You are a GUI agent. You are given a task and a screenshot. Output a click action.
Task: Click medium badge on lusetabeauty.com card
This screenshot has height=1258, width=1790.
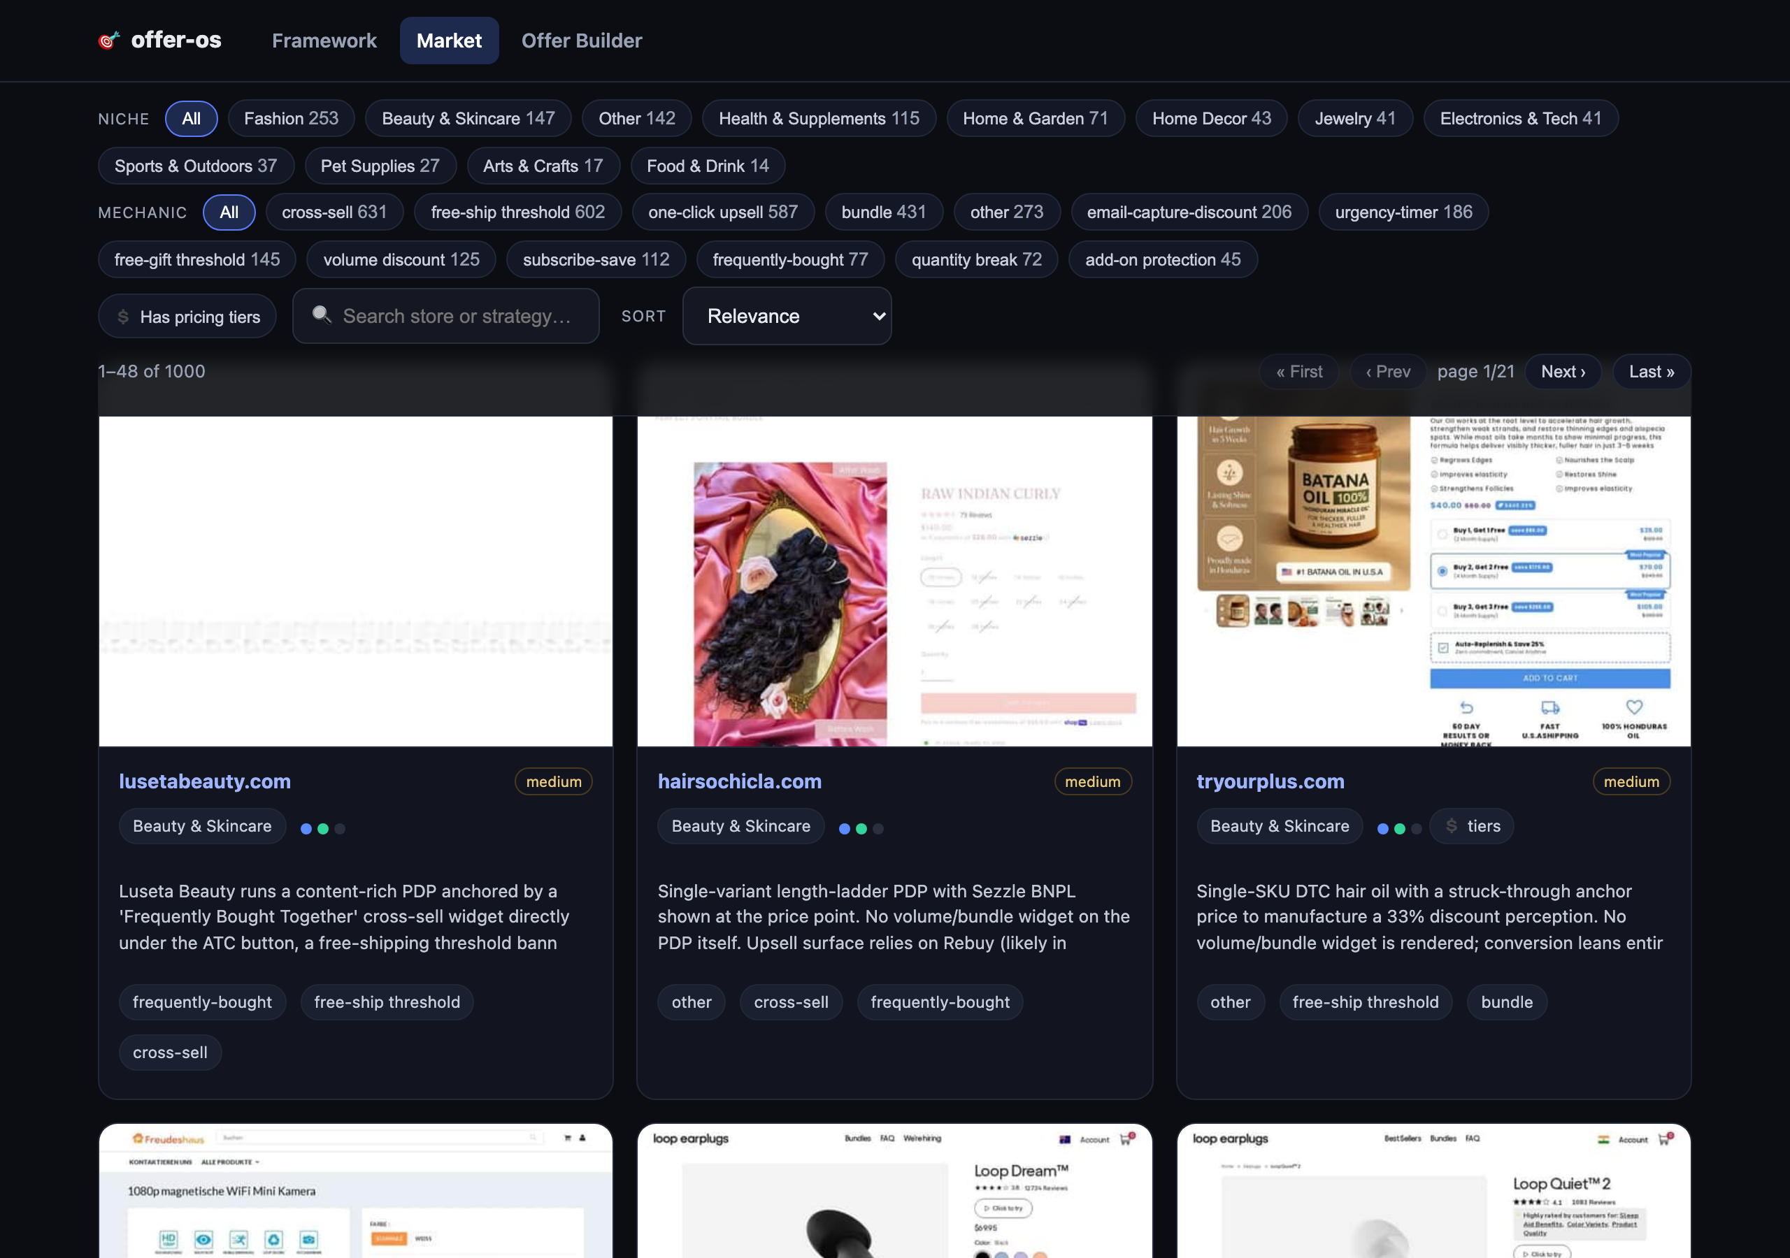pos(554,782)
